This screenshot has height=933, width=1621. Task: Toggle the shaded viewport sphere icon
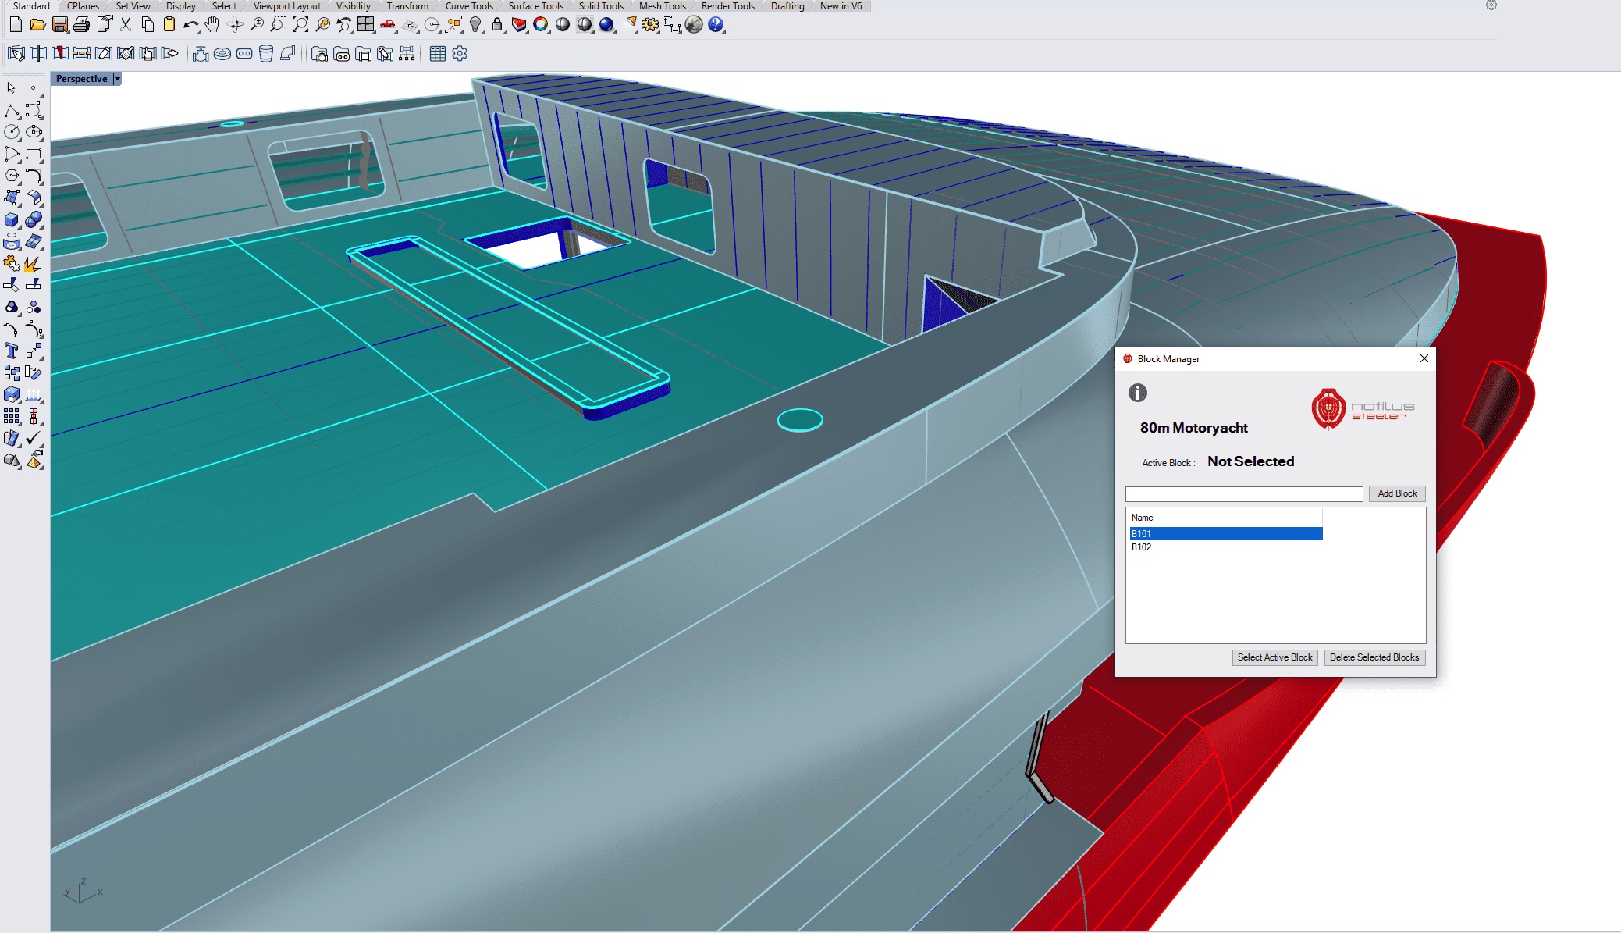[563, 25]
